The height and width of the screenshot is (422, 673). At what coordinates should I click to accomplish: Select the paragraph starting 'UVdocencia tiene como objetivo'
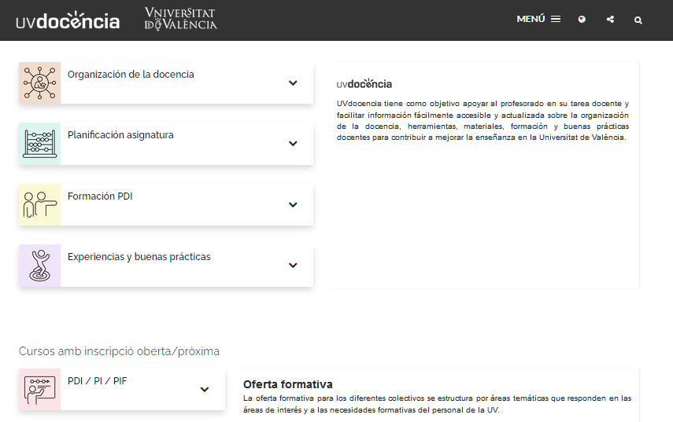tap(483, 120)
